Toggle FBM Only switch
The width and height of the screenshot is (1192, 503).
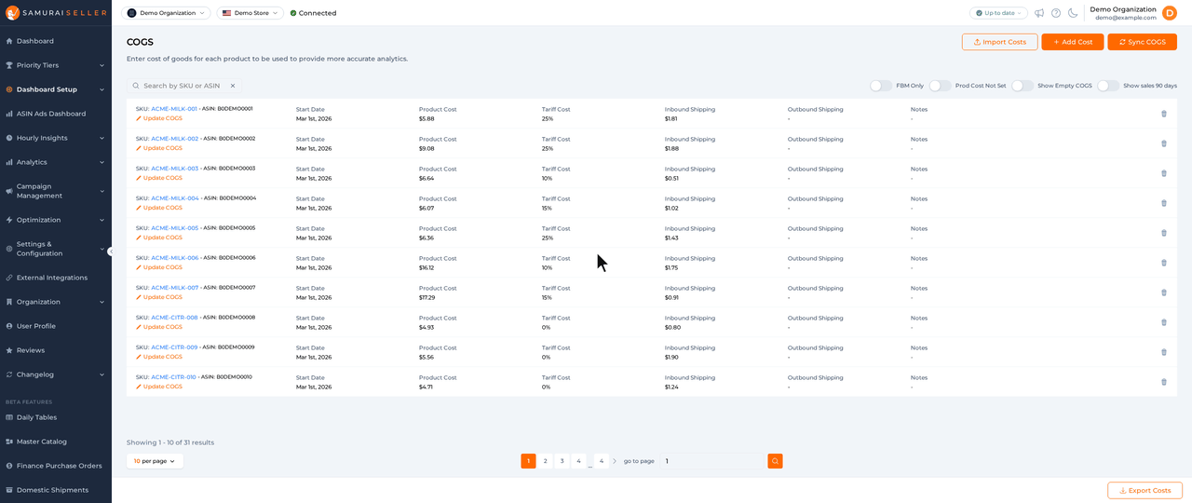tap(881, 86)
